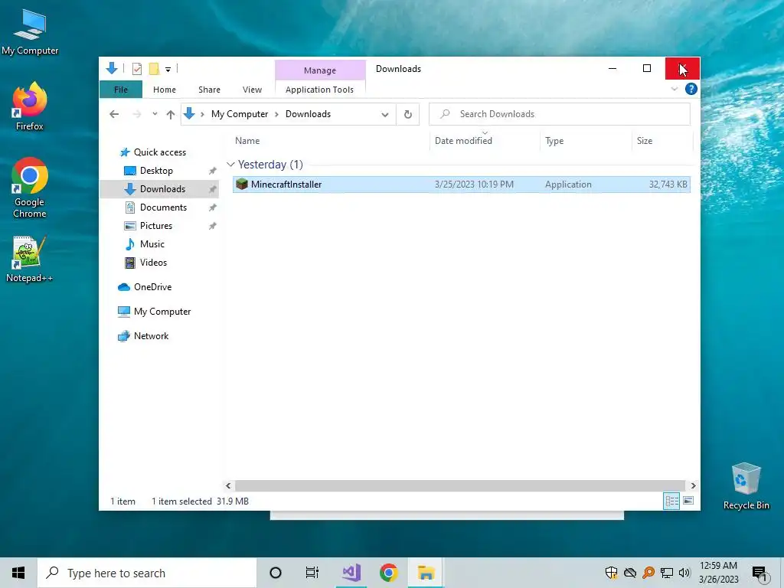
Task: Open the Windows Start menu
Action: (18, 573)
